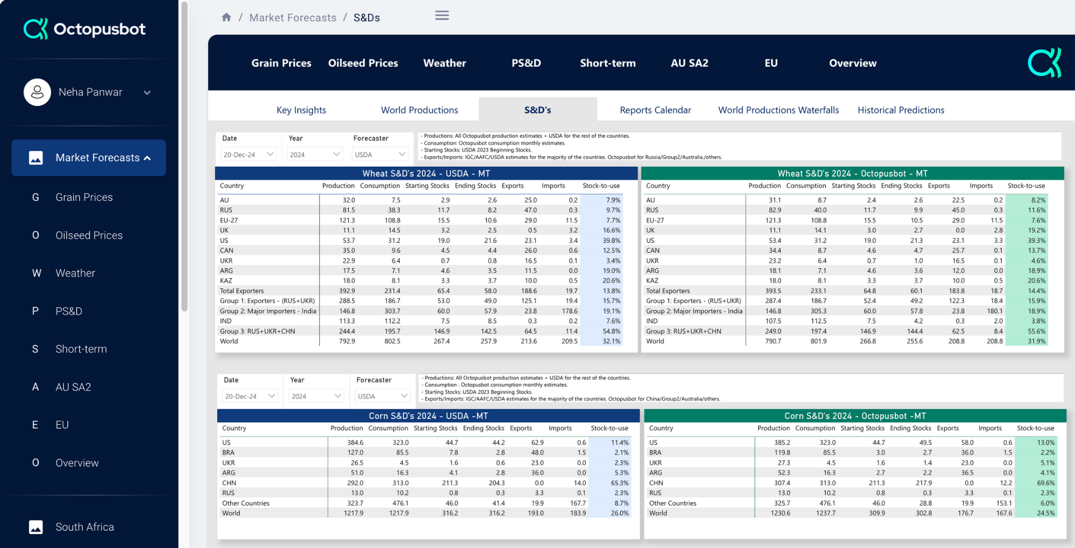
Task: Select BRA row in Corn USDA table
Action: coord(426,453)
